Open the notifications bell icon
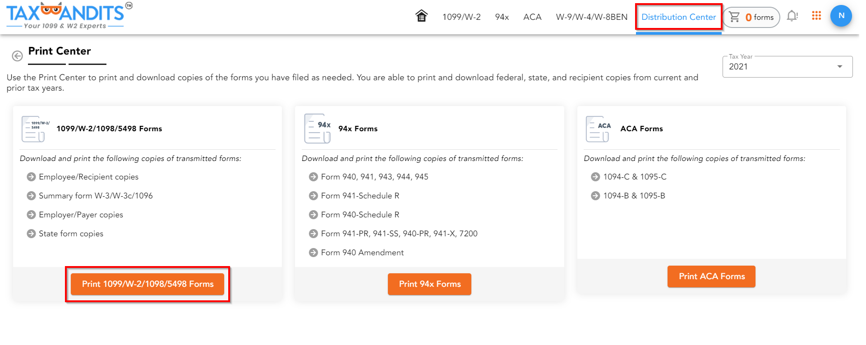Screen dimensions: 866x345 tap(792, 16)
